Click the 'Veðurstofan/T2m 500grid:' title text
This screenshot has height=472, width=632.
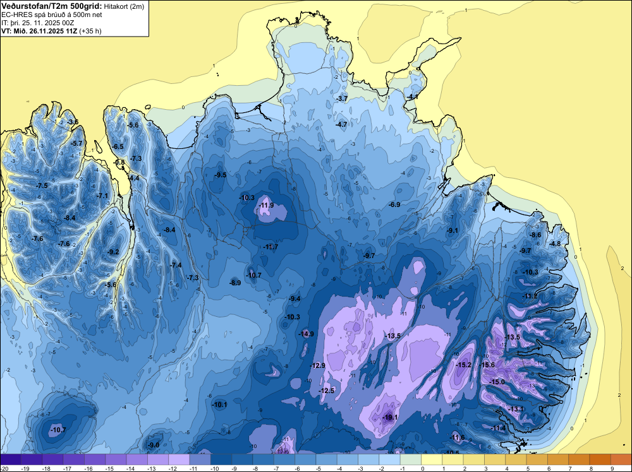pos(52,6)
